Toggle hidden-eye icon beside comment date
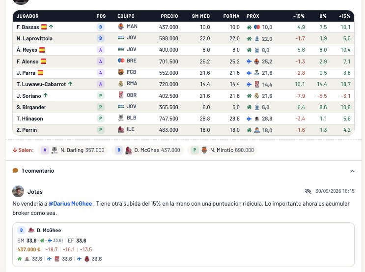This screenshot has height=272, width=365. click(x=308, y=191)
